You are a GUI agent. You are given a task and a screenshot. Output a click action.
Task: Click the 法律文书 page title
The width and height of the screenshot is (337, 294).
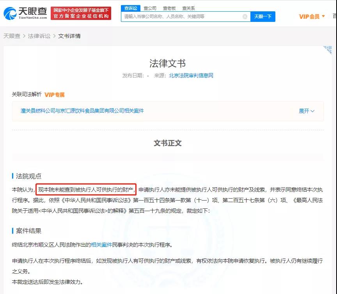coord(168,63)
